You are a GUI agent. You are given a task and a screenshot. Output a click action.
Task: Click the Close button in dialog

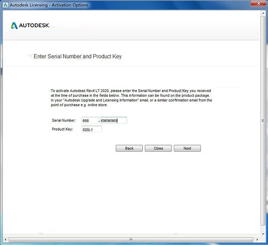pyautogui.click(x=158, y=148)
